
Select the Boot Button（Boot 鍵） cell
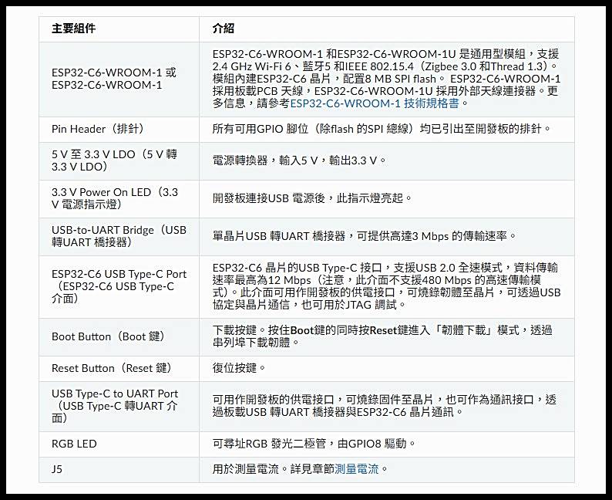(x=119, y=336)
